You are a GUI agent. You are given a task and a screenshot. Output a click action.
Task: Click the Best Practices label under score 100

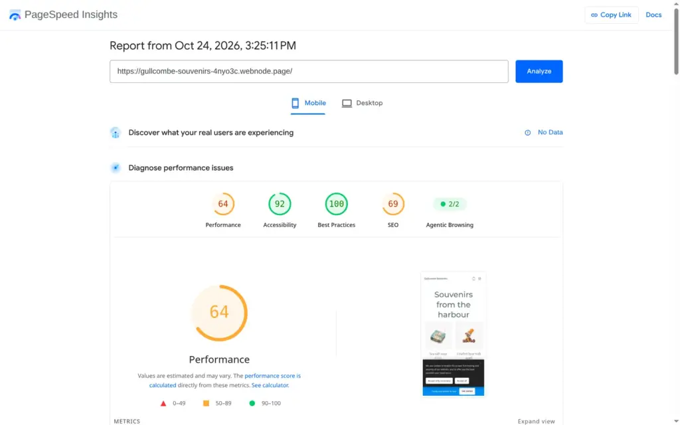point(336,224)
